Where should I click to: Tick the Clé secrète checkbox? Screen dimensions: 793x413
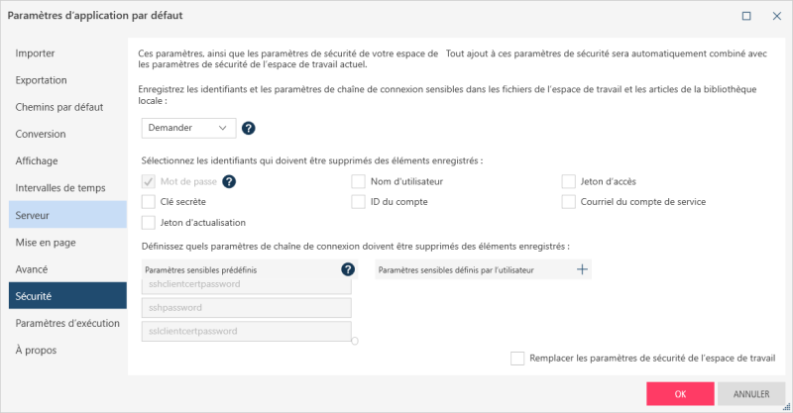[150, 202]
